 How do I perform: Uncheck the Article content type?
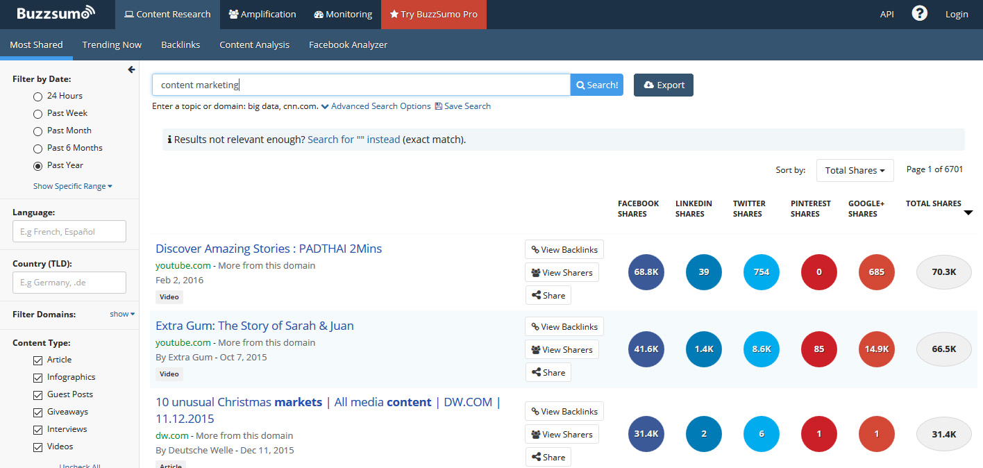(x=38, y=360)
